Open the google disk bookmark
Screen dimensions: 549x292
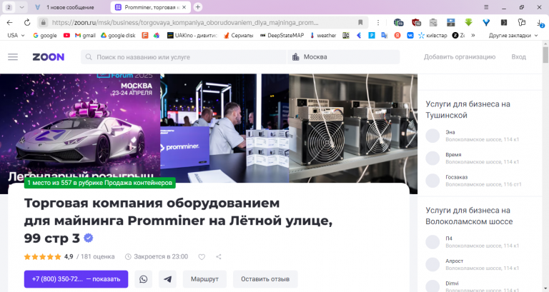[x=118, y=35]
